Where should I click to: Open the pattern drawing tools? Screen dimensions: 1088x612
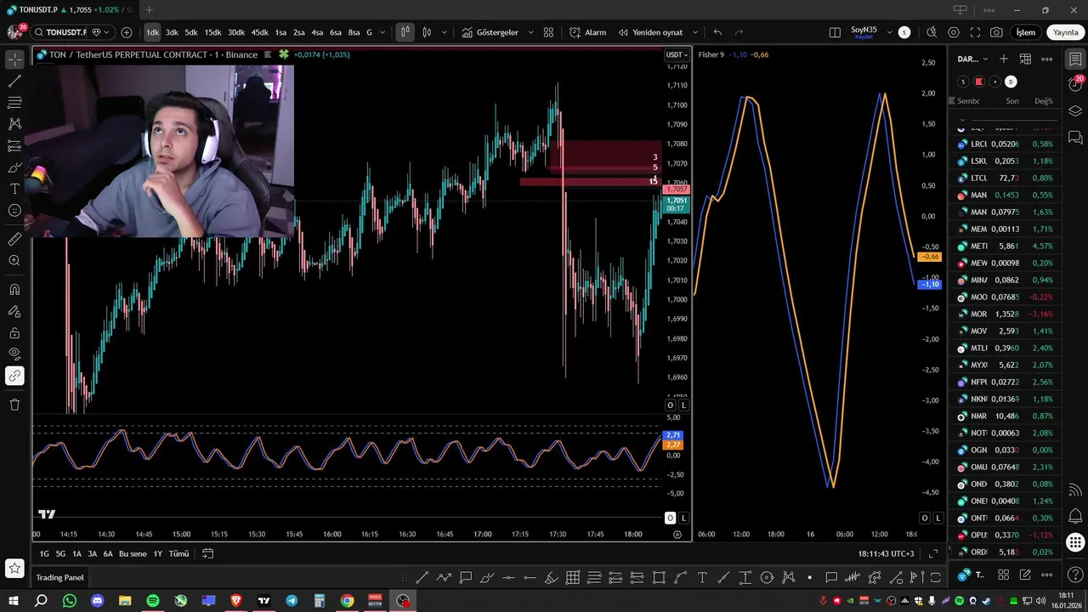(x=14, y=124)
